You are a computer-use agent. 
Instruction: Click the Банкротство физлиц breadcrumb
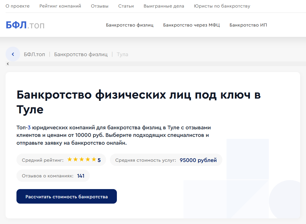[81, 54]
